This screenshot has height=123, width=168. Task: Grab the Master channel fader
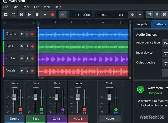109,97
